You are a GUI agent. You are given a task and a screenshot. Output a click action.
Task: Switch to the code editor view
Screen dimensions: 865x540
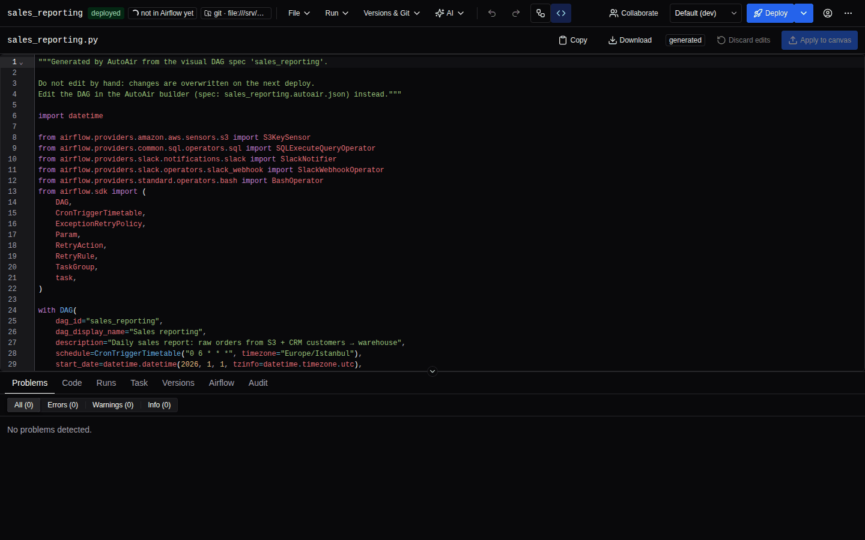coord(561,13)
